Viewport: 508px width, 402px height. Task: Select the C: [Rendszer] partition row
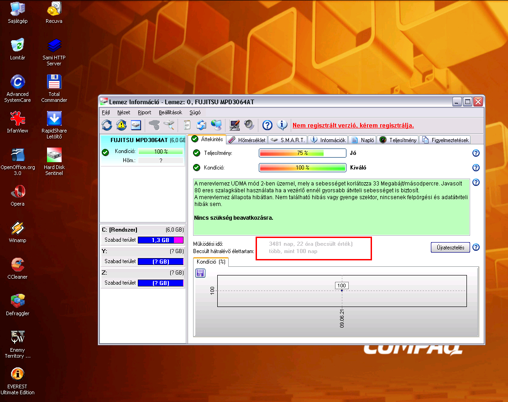click(143, 235)
